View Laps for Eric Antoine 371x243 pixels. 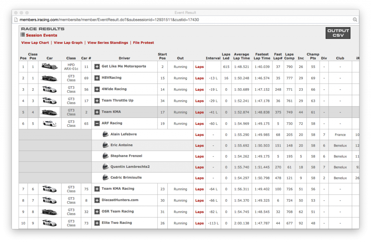point(200,145)
